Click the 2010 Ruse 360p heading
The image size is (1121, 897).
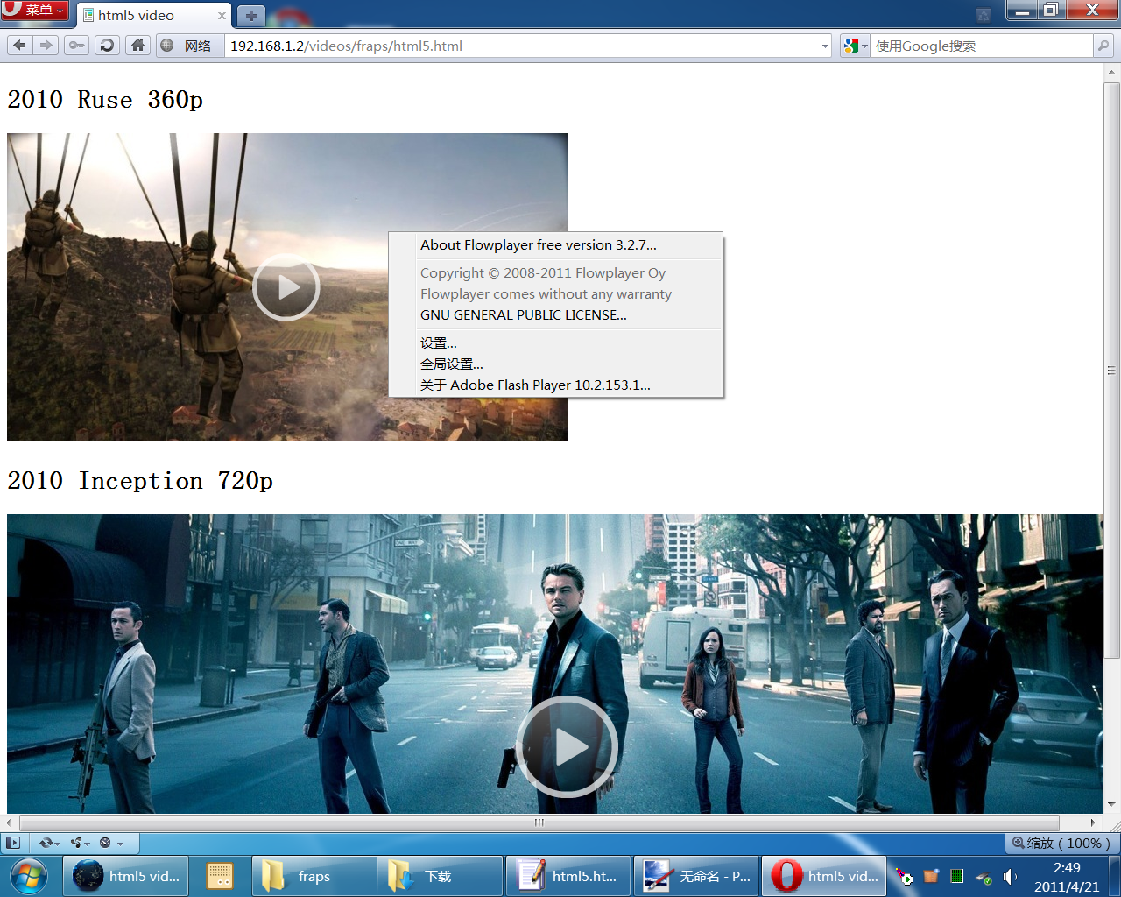[x=105, y=100]
